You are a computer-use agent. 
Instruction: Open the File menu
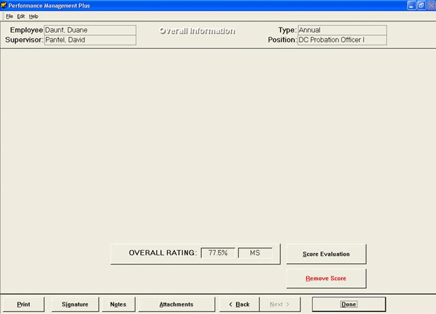[x=9, y=16]
